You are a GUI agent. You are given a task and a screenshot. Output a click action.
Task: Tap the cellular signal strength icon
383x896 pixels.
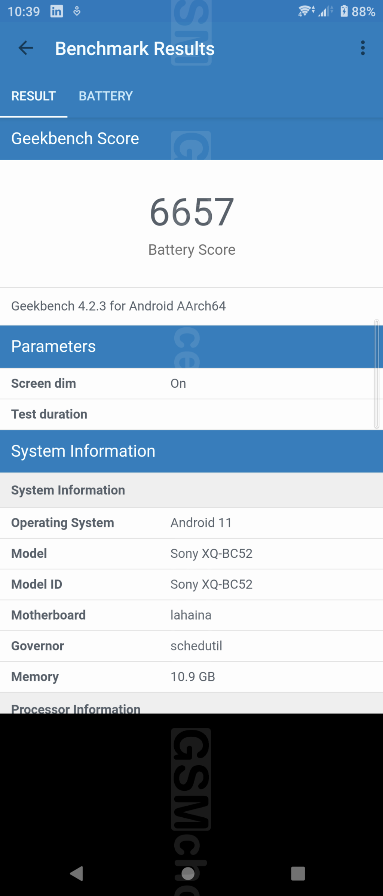tap(325, 12)
